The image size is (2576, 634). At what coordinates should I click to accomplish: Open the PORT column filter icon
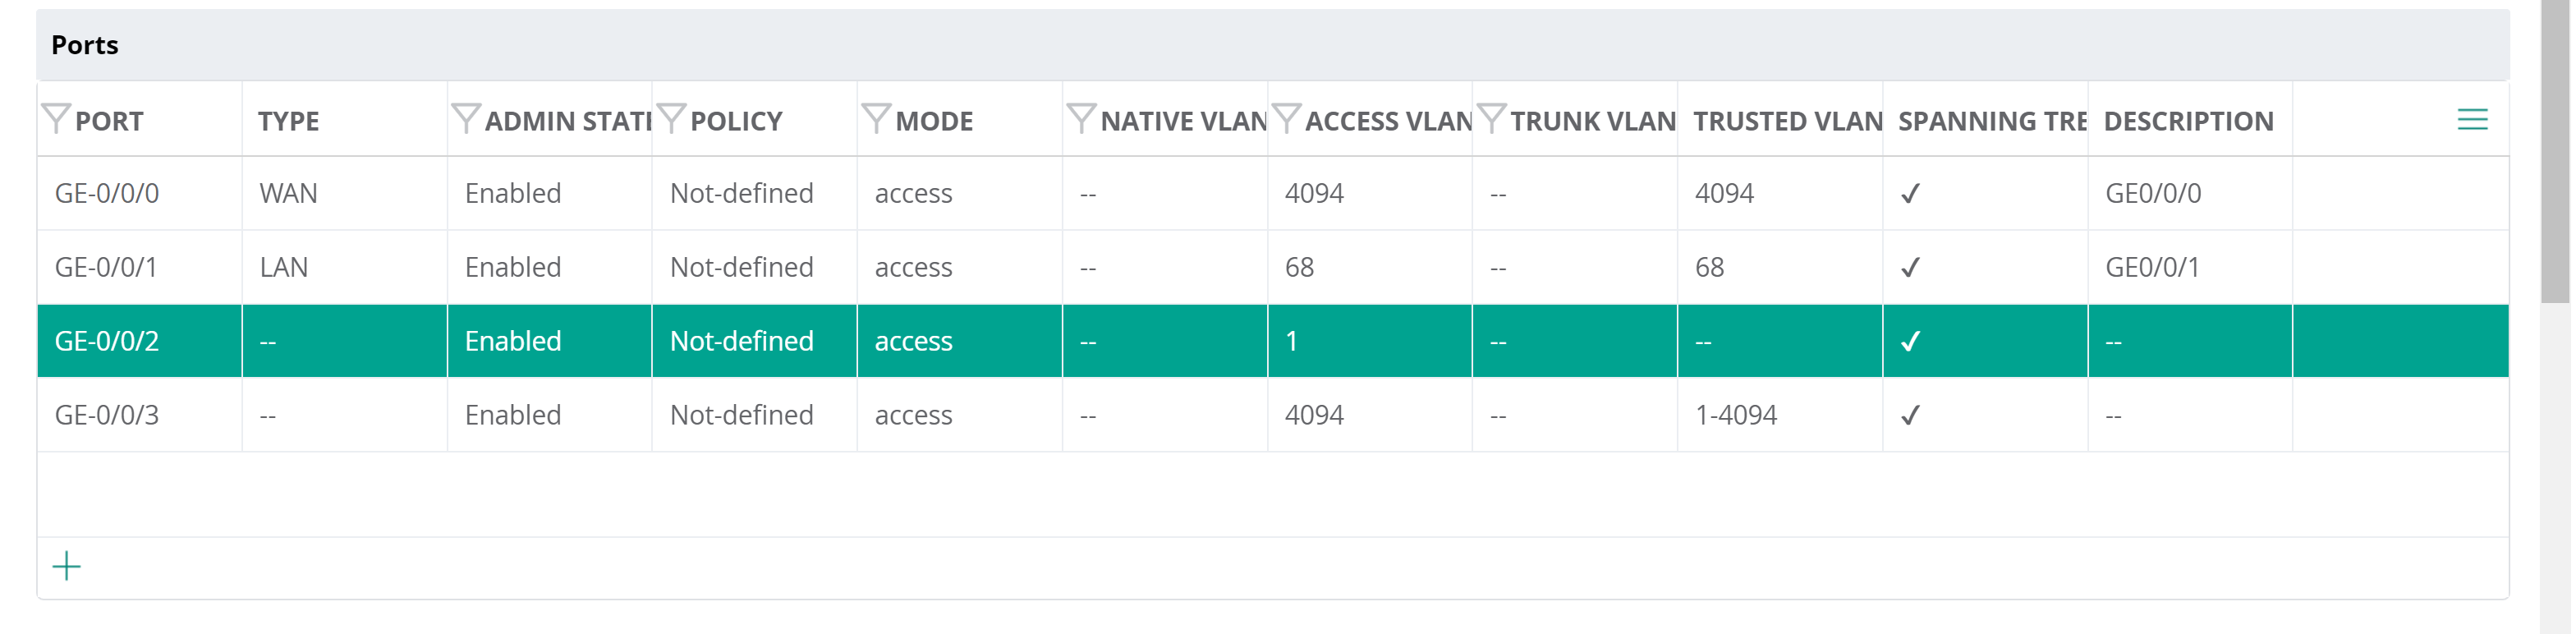56,119
